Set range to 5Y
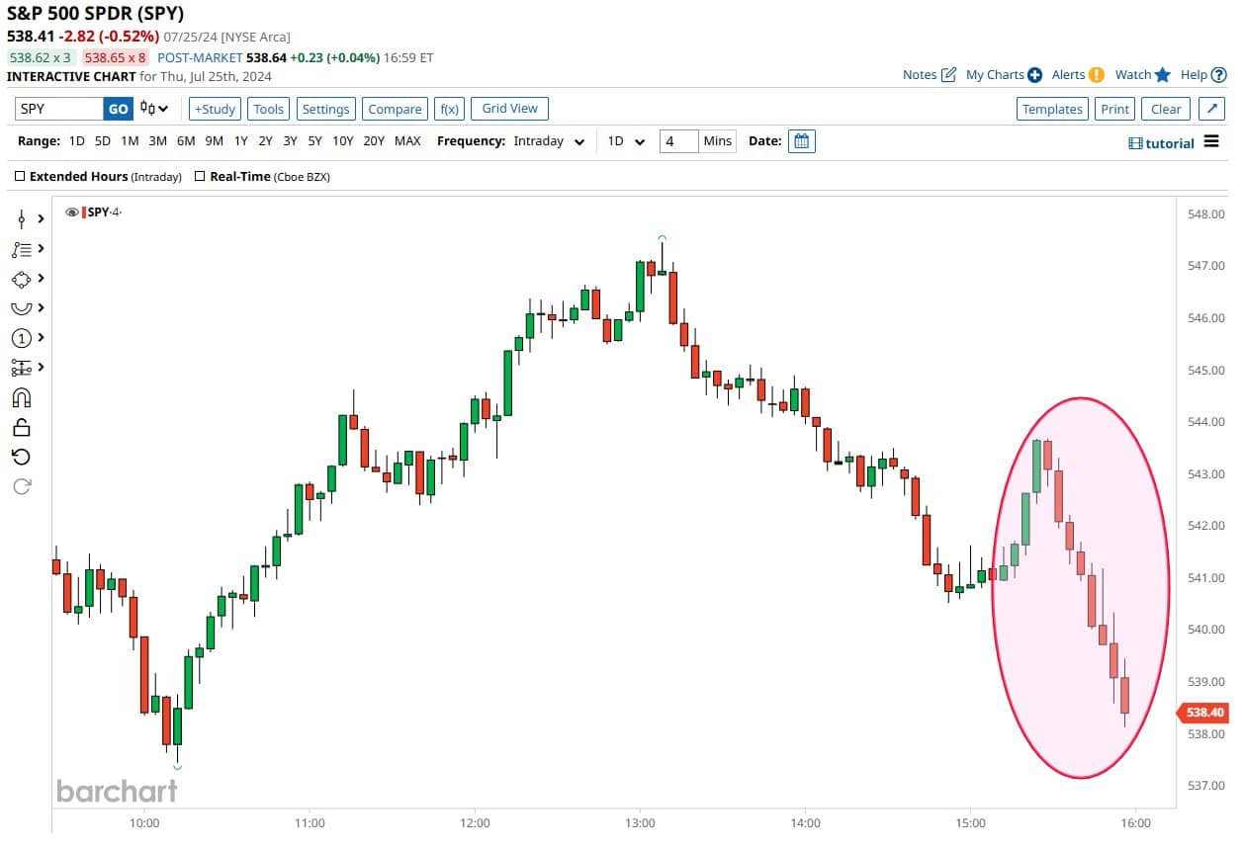The height and width of the screenshot is (849, 1244). [314, 141]
